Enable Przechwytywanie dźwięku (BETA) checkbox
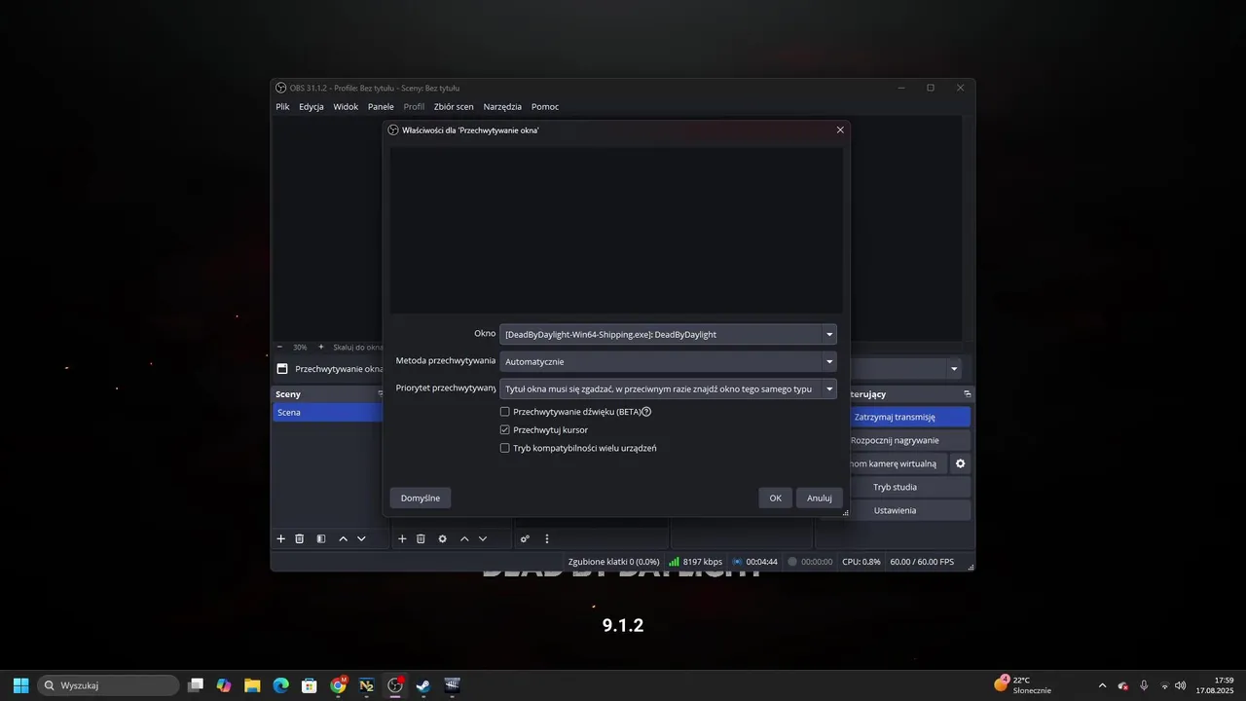1246x701 pixels. [504, 412]
